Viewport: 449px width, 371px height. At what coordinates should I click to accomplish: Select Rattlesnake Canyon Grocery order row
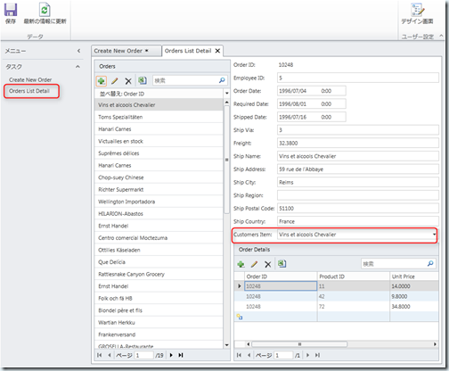point(159,274)
